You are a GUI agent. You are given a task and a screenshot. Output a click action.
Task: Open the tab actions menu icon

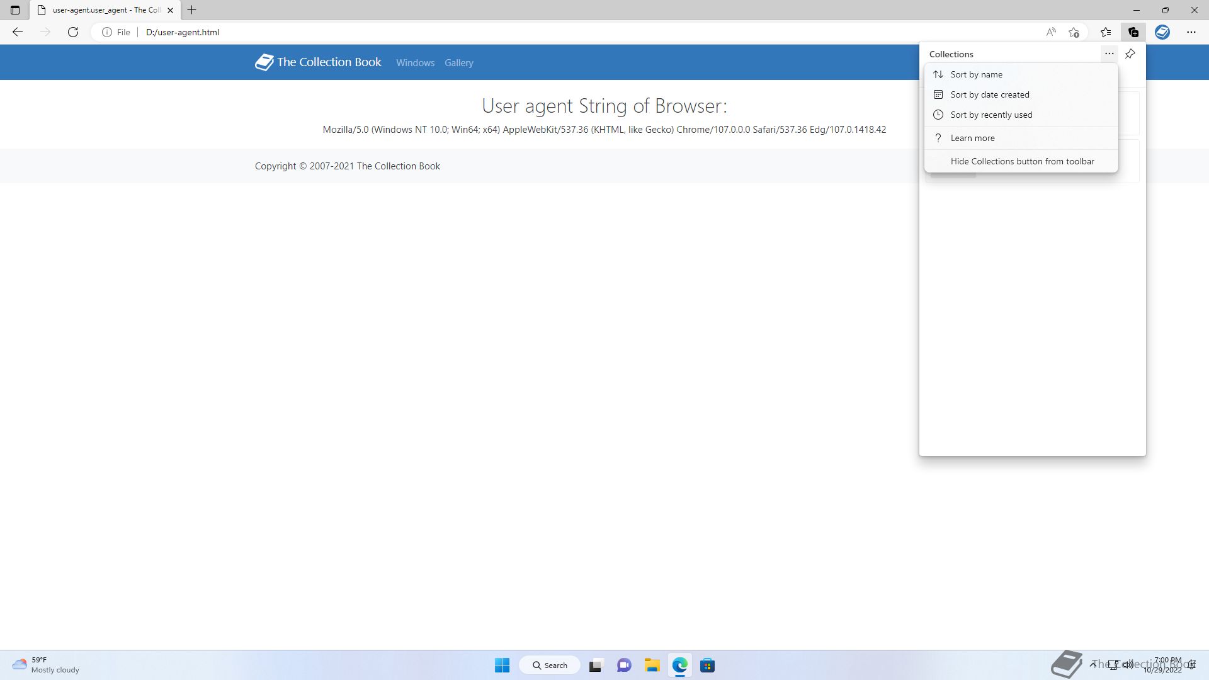(15, 10)
